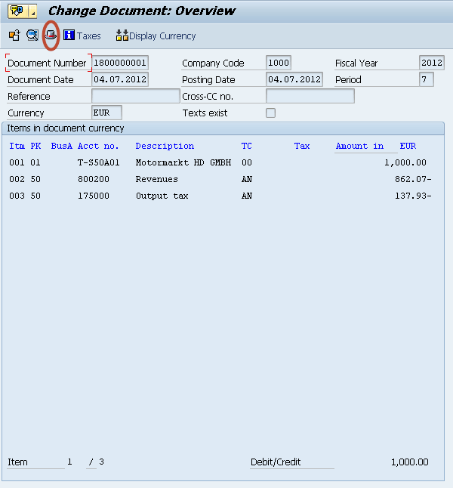Open document header via hat icon
This screenshot has width=453, height=488.
[x=51, y=36]
